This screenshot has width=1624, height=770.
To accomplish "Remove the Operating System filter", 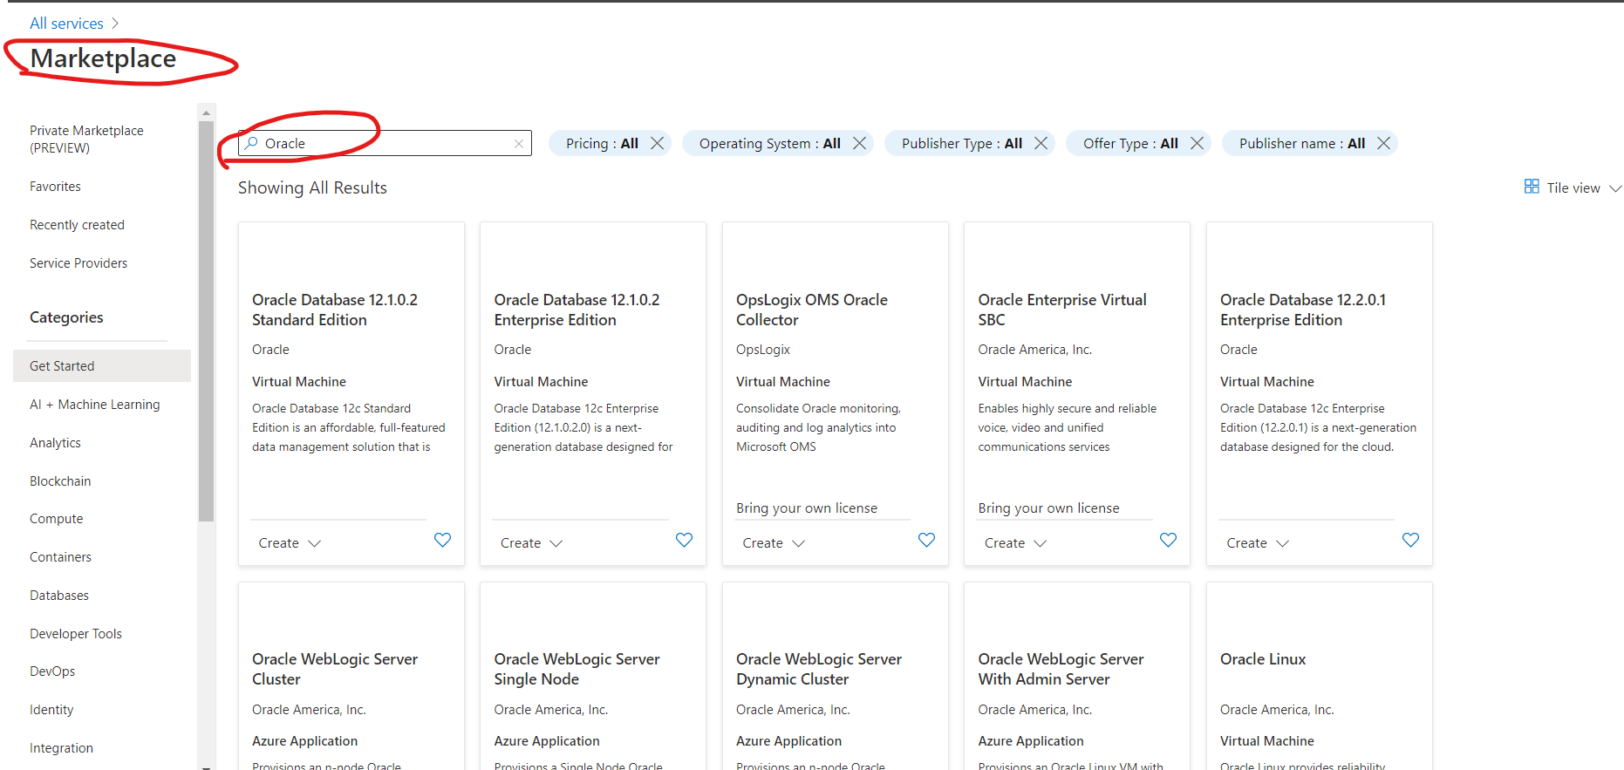I will tap(860, 143).
